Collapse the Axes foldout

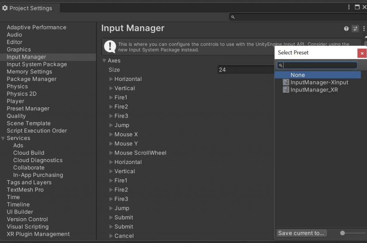pyautogui.click(x=104, y=61)
